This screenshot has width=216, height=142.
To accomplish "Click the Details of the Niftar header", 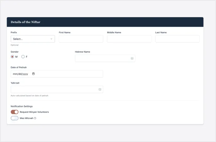I will (26, 22).
